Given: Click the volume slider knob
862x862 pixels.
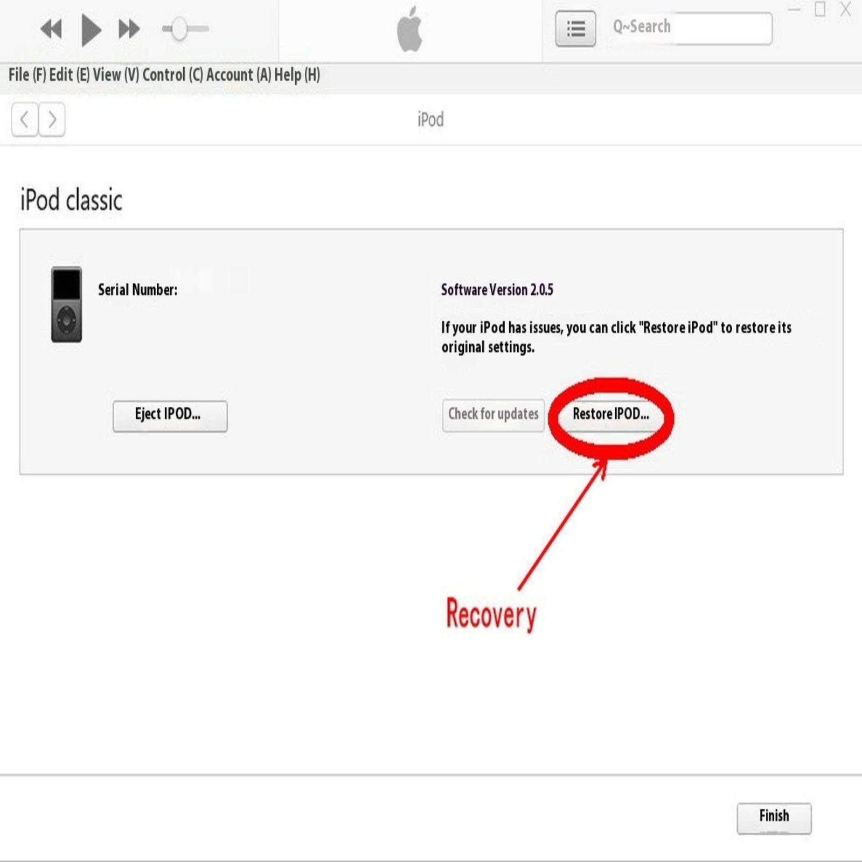Looking at the screenshot, I should pos(179,29).
